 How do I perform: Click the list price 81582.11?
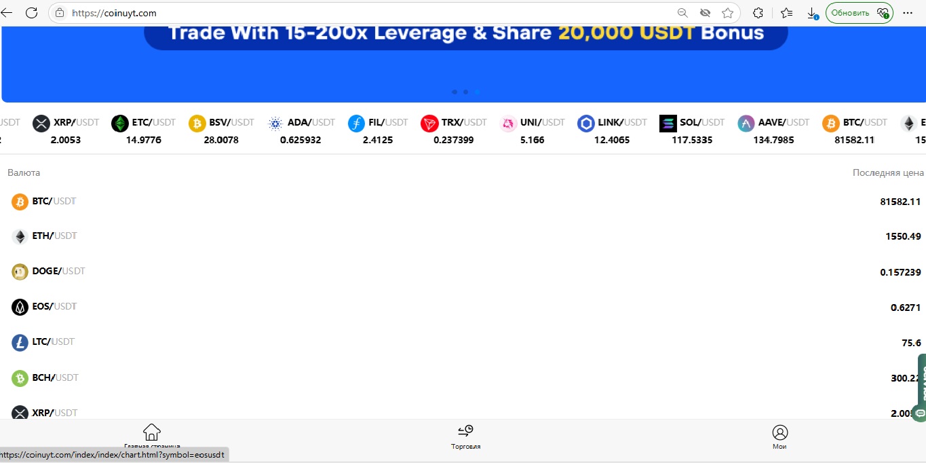900,202
